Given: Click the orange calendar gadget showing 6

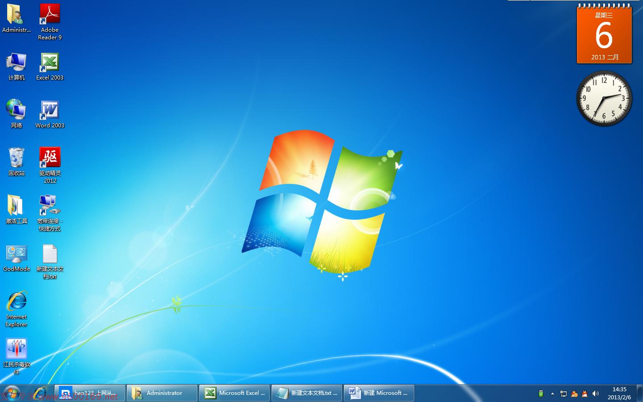Looking at the screenshot, I should [x=604, y=34].
